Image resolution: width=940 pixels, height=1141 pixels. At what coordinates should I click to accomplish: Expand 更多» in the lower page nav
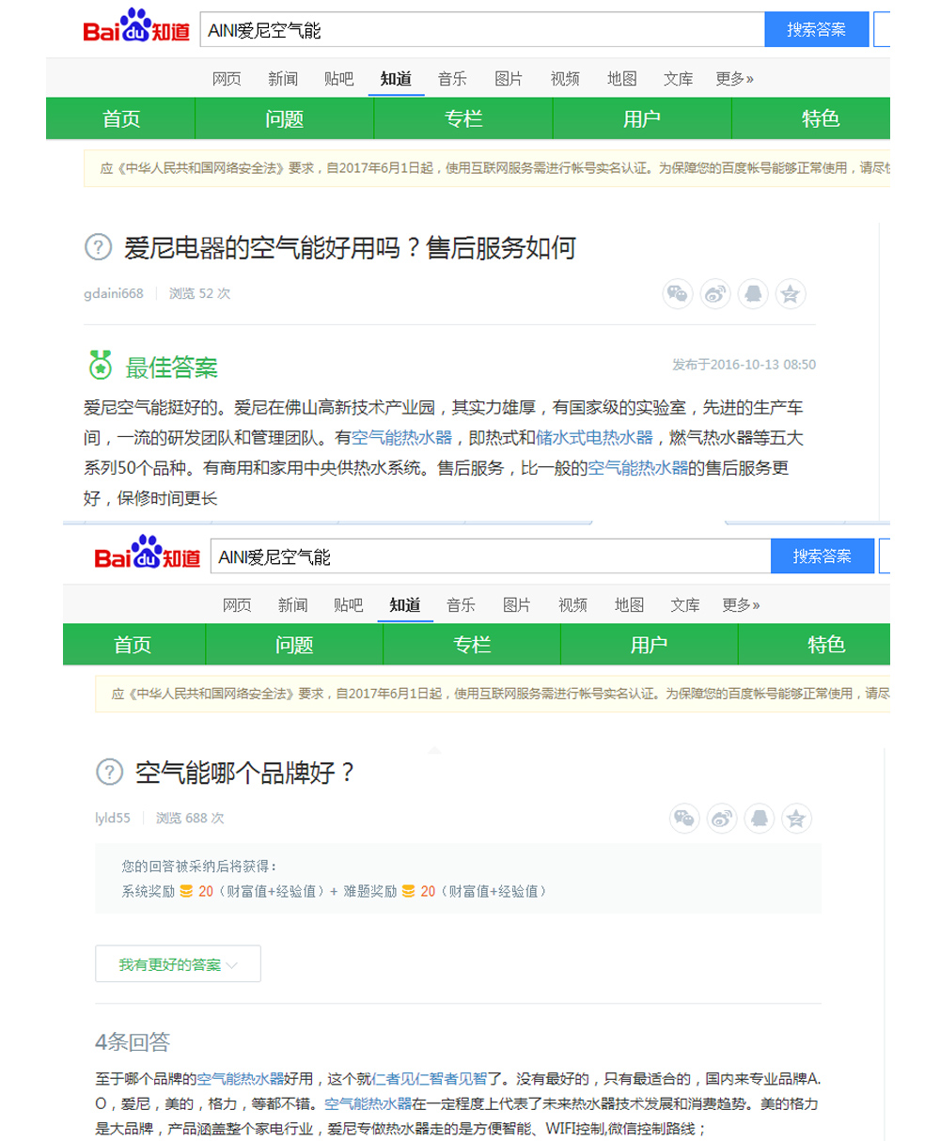[x=741, y=604]
